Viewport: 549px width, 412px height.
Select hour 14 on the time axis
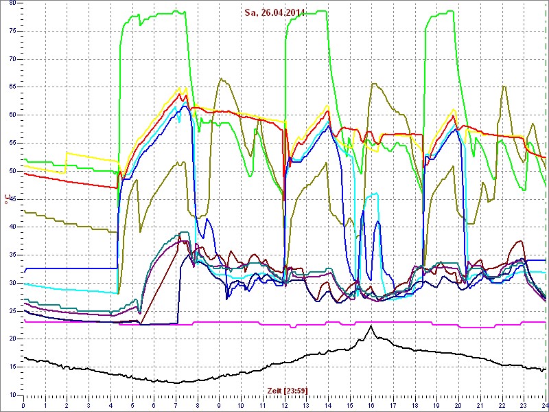point(327,405)
